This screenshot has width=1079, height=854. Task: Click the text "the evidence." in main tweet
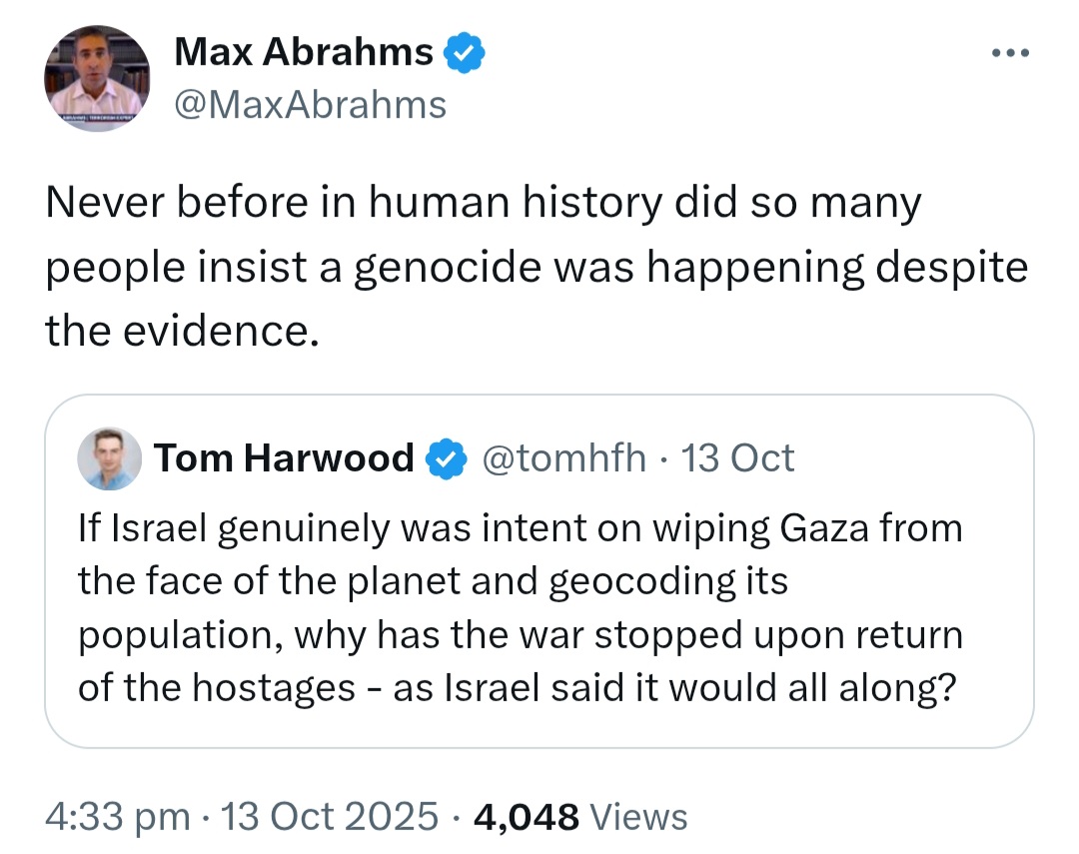[183, 331]
